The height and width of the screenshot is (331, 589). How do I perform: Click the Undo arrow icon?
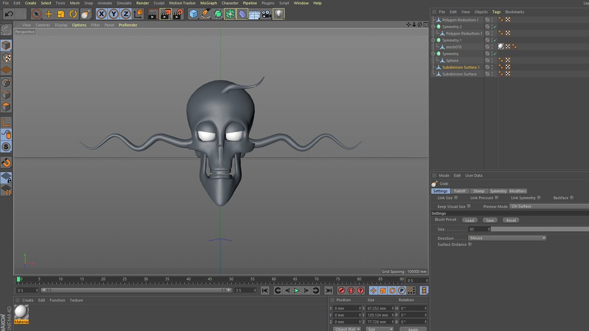coord(8,14)
